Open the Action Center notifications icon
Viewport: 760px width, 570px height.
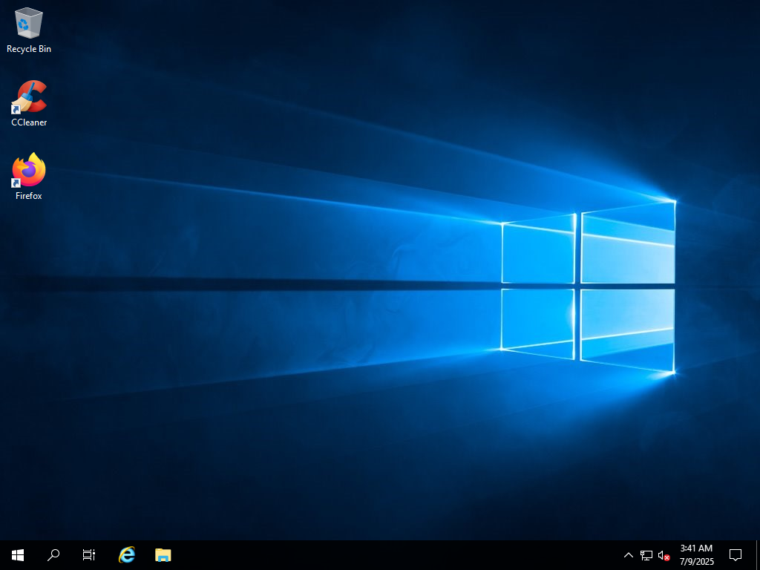736,555
